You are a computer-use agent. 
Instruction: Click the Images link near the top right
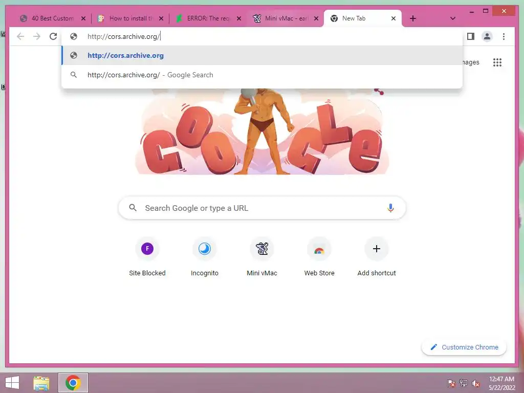471,62
